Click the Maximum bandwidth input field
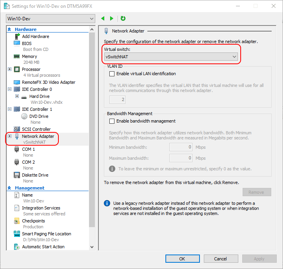This screenshot has height=269, width=283. point(181,158)
